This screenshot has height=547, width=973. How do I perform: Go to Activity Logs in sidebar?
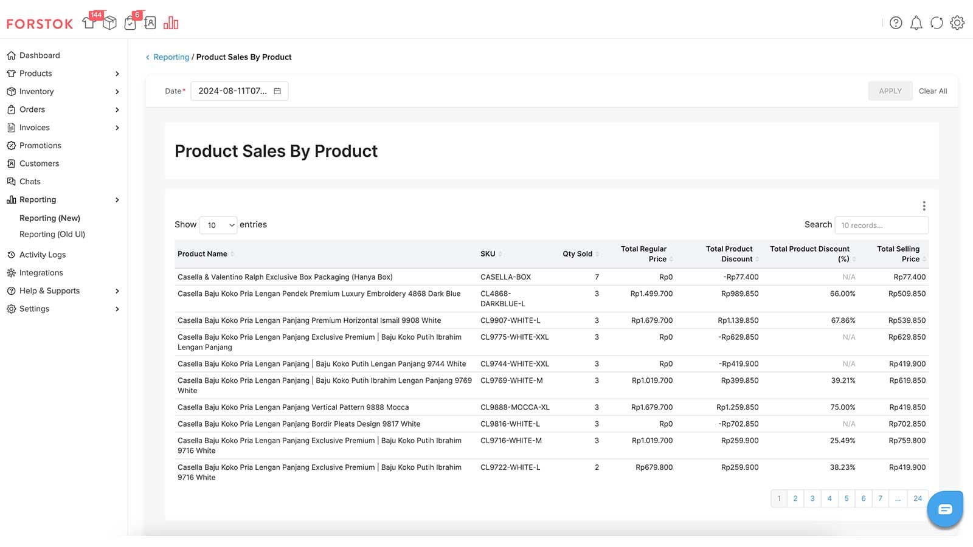point(43,255)
